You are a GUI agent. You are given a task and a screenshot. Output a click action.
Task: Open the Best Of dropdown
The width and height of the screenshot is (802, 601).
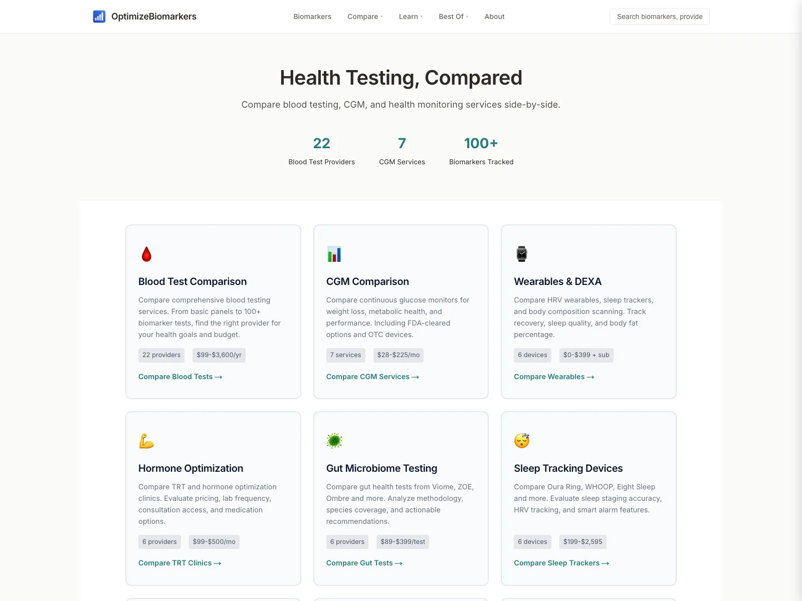pos(453,17)
